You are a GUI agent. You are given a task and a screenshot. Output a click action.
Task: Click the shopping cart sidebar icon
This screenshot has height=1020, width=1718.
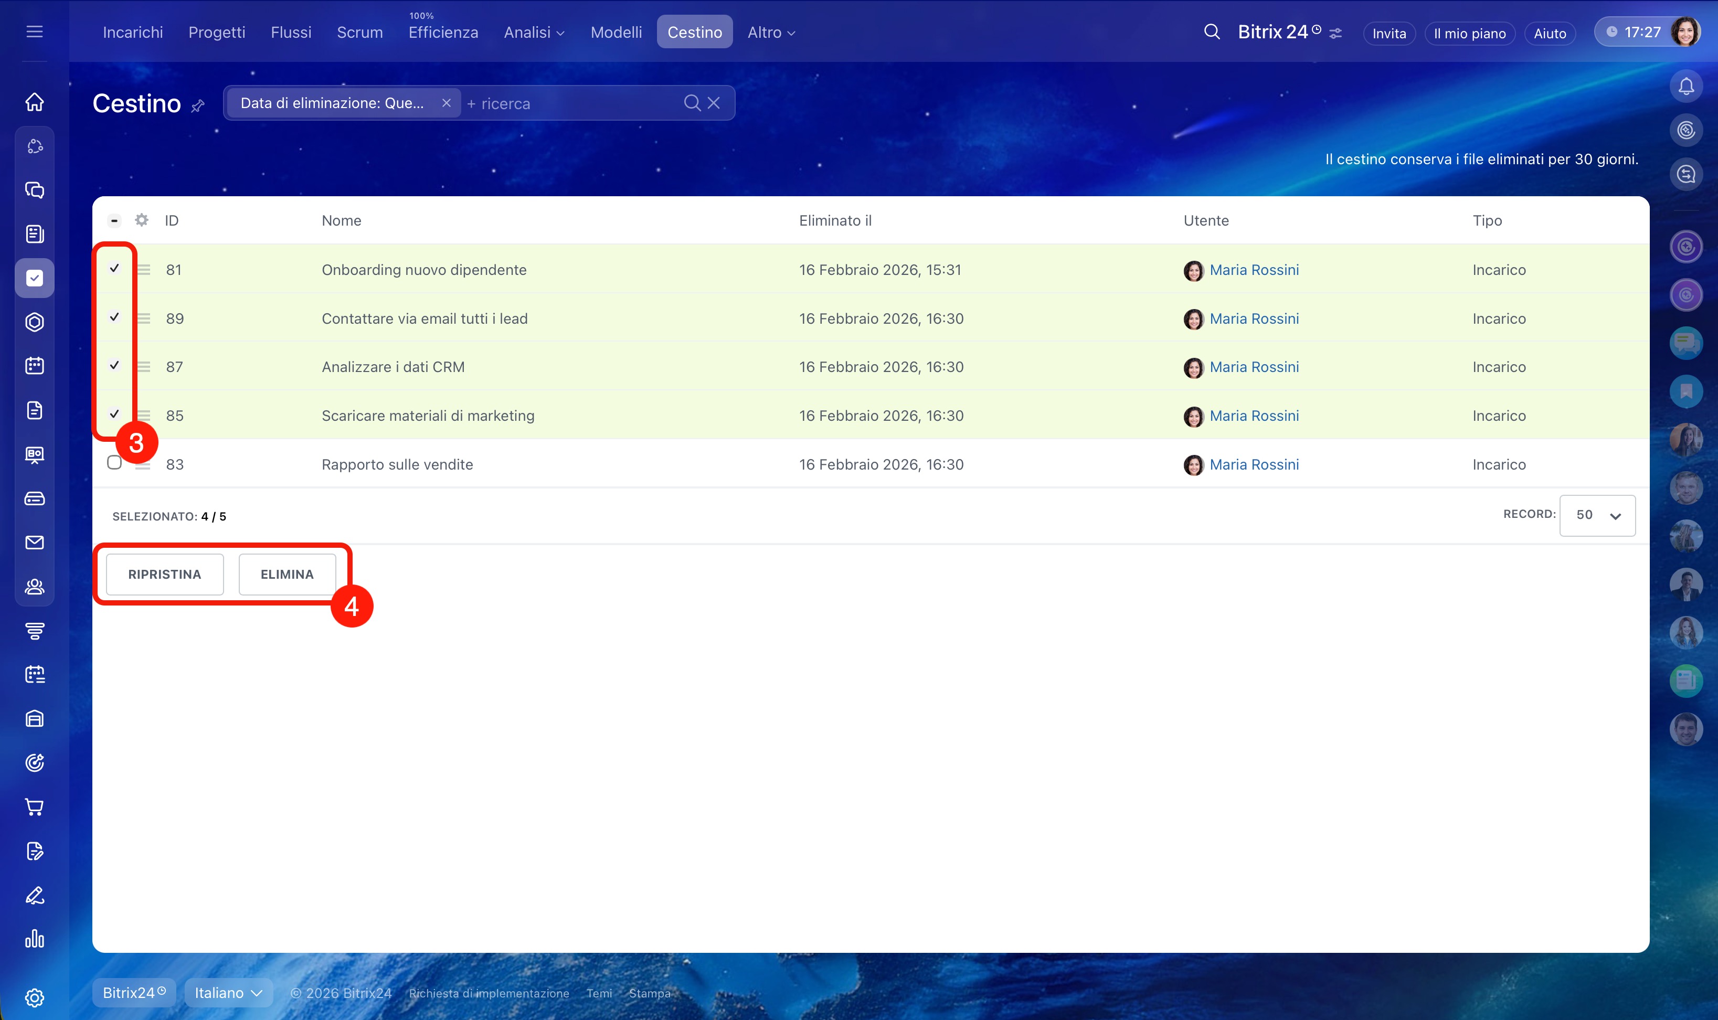[34, 807]
